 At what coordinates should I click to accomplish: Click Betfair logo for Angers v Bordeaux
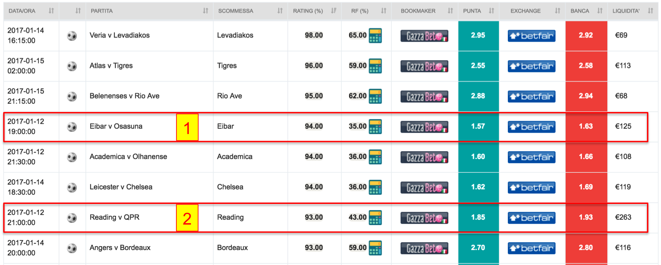[532, 248]
